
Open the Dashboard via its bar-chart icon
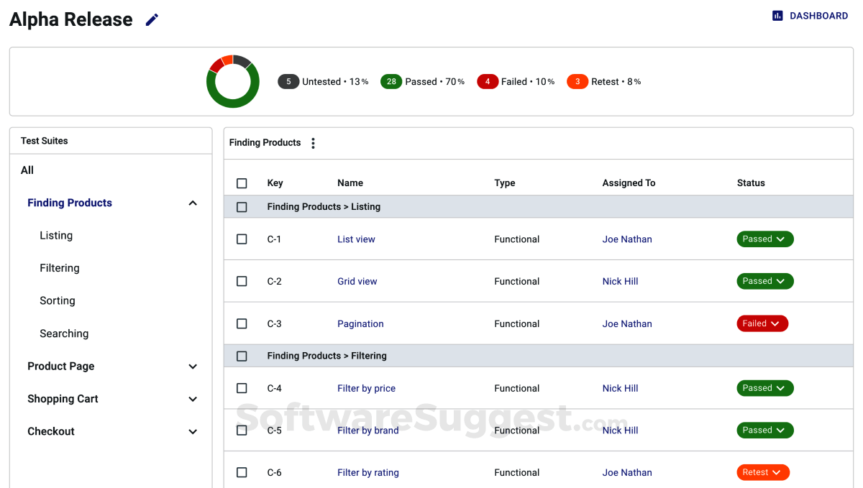(777, 15)
